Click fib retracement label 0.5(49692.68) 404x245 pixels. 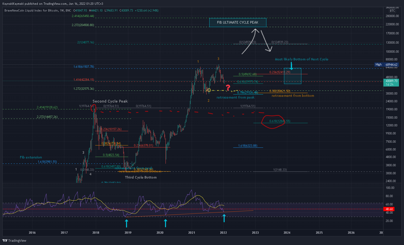tap(248, 74)
